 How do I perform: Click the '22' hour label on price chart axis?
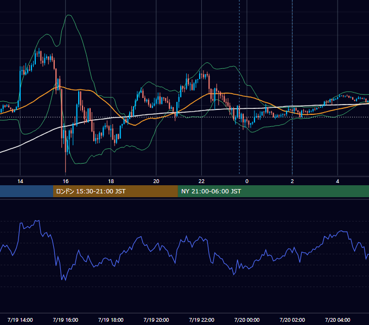[202, 181]
